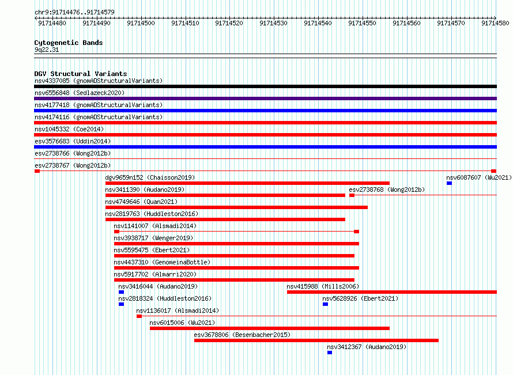Click ruler position 91714560
Screen dimensions: 513x375
click(406, 23)
